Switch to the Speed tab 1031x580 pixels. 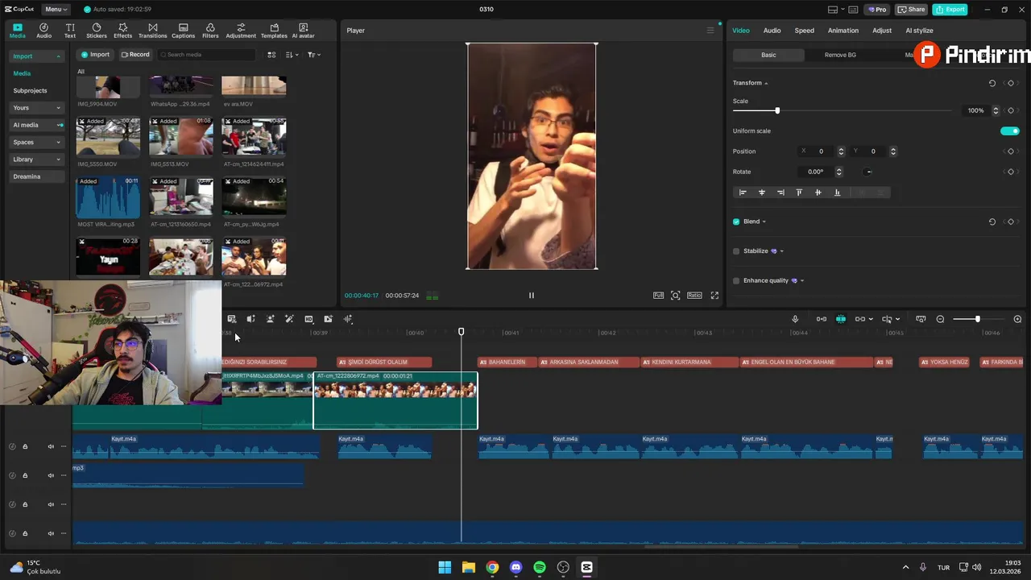click(805, 31)
